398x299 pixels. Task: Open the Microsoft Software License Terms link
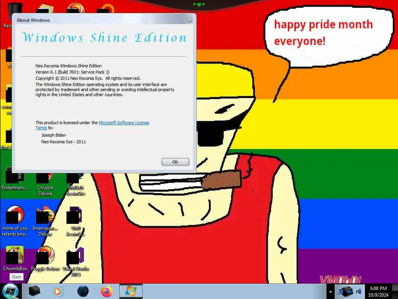tap(124, 123)
